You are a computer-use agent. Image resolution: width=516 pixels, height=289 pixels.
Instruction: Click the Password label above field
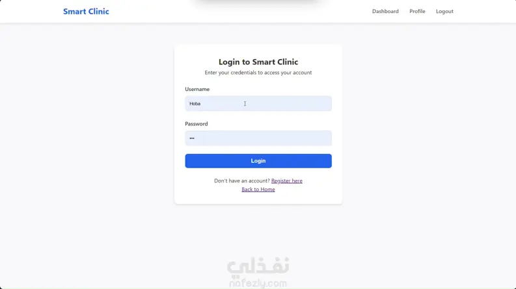point(196,124)
